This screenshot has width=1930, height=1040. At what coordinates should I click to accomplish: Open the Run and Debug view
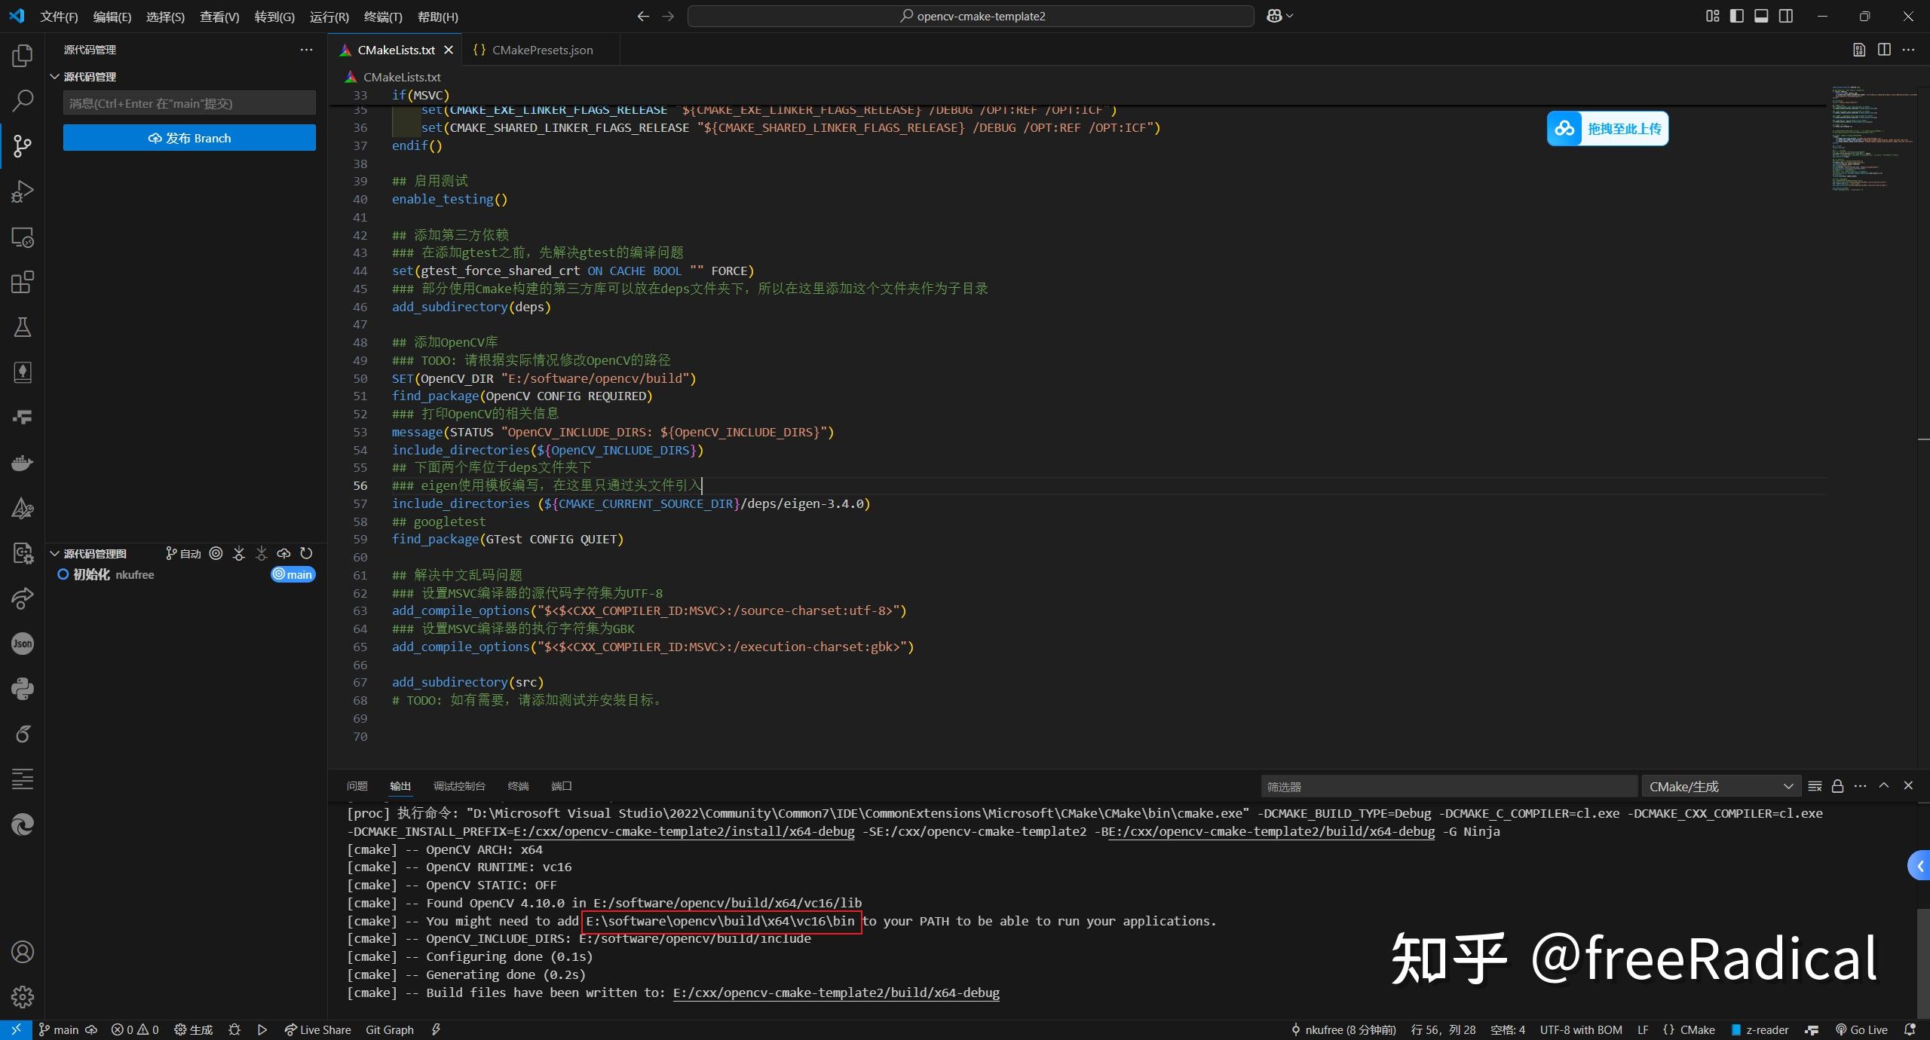click(x=22, y=191)
